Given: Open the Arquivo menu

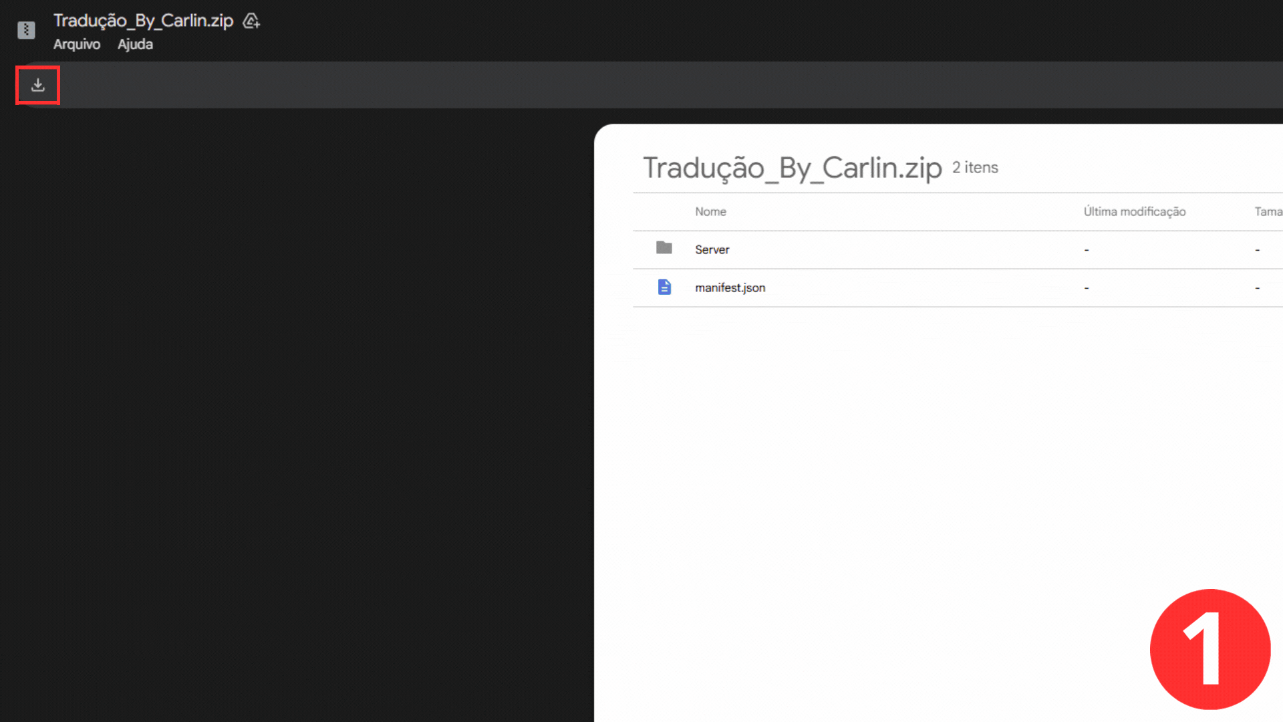Looking at the screenshot, I should pyautogui.click(x=77, y=44).
